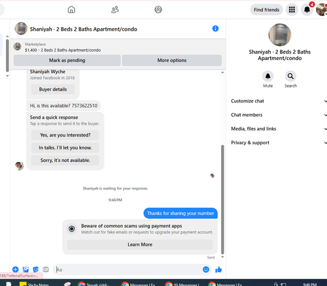Screen dimensions: 327x286
Task: Choose a sticker with the sticker icon
Action: [35, 270]
